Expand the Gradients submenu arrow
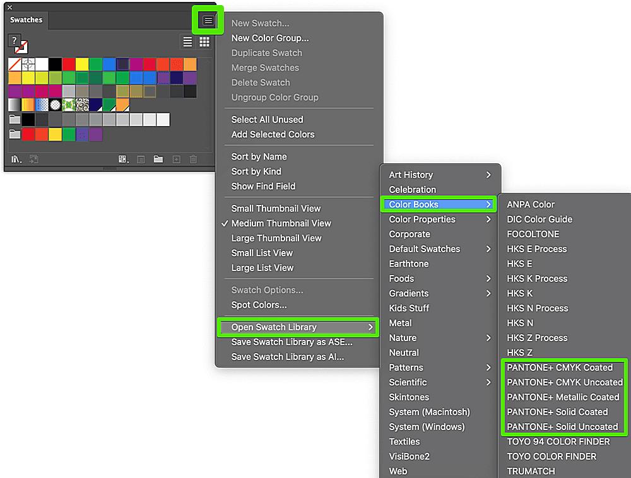Image resolution: width=631 pixels, height=478 pixels. click(x=488, y=293)
